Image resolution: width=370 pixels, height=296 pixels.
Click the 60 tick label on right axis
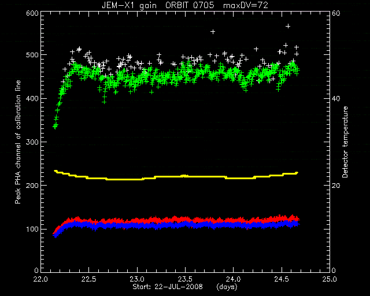click(336, 13)
